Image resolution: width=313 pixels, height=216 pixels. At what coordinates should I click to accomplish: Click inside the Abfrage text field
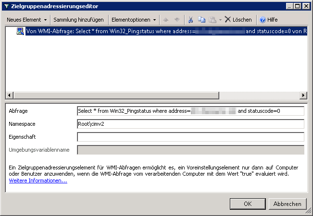click(x=190, y=111)
